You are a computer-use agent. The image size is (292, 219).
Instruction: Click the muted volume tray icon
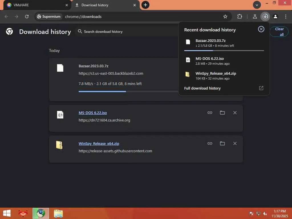point(265,213)
